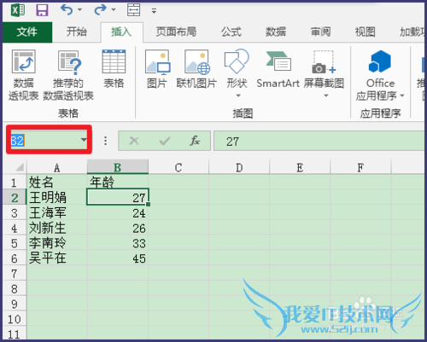Select the cell with name 王海军
Image resolution: width=427 pixels, height=342 pixels.
tap(57, 212)
